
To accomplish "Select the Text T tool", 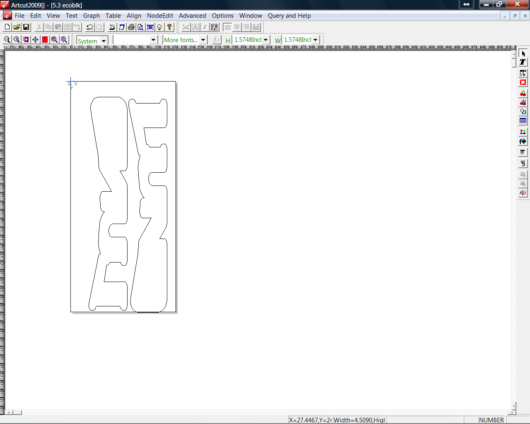I will click(x=523, y=62).
